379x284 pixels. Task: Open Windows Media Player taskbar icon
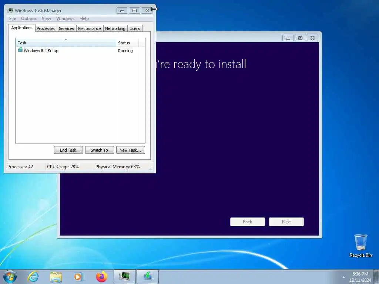(x=78, y=277)
